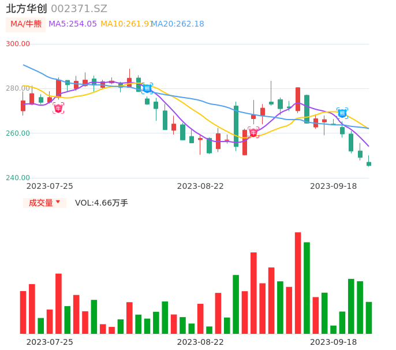This screenshot has width=396, height=350.
Task: Select the MA5:254.05 legend label
Action: coord(73,24)
